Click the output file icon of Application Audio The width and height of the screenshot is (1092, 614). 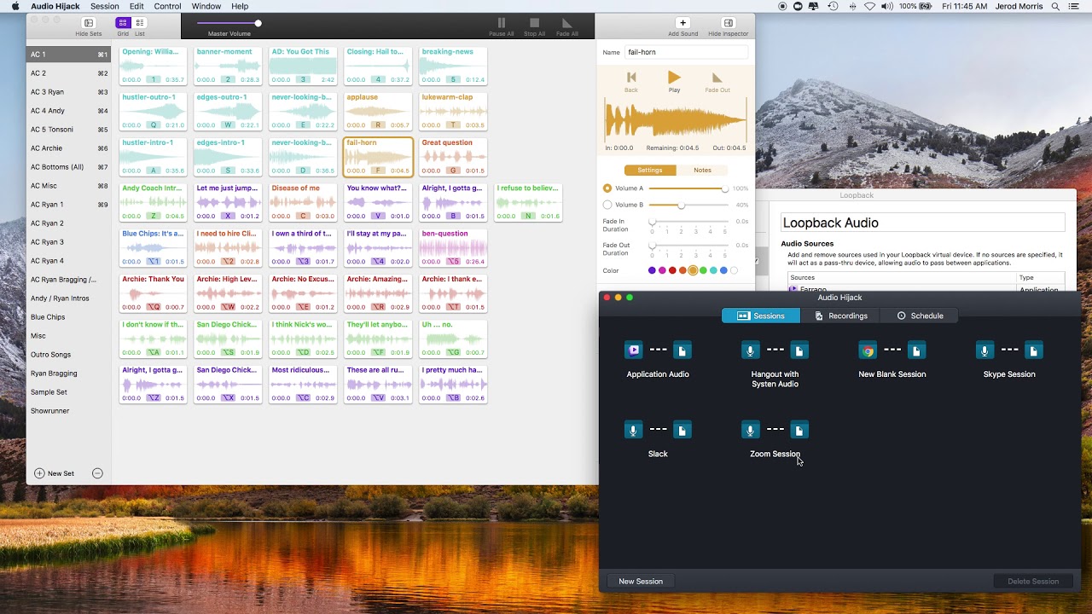click(682, 350)
